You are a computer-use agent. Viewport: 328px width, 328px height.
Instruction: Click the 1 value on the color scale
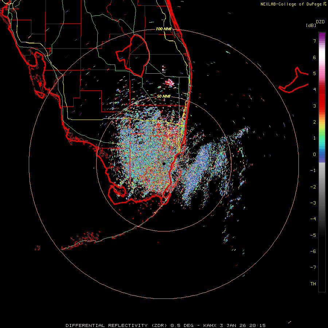315,138
